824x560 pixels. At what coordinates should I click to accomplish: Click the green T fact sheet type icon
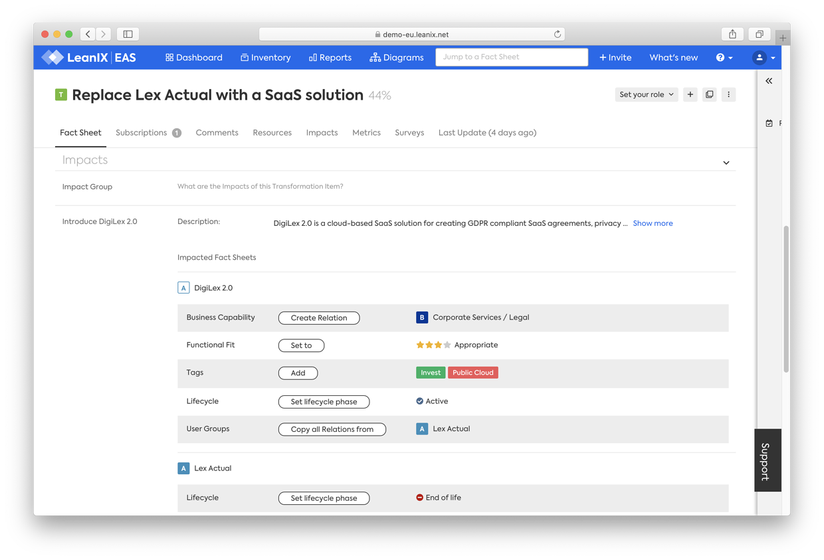point(61,95)
